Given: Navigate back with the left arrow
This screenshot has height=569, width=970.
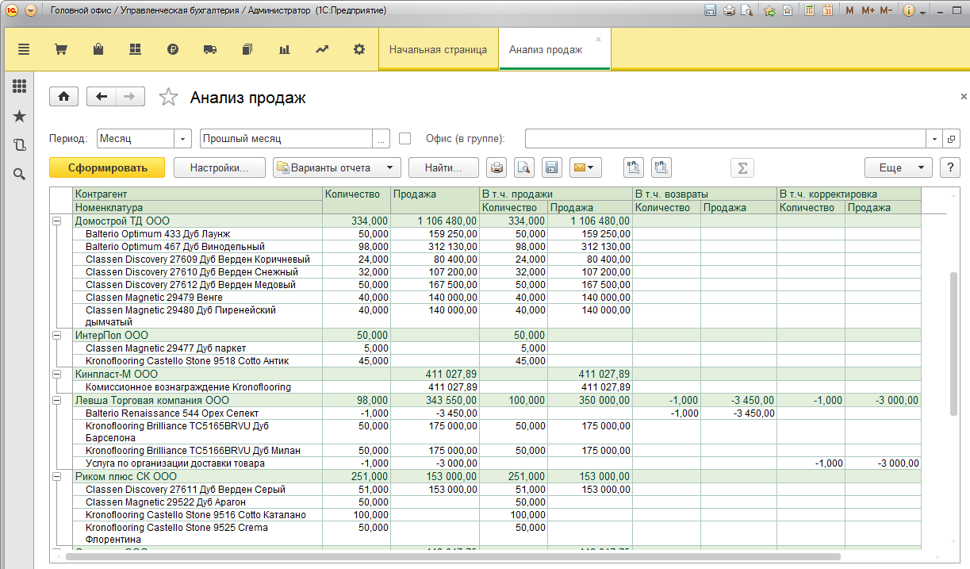Looking at the screenshot, I should coord(102,97).
